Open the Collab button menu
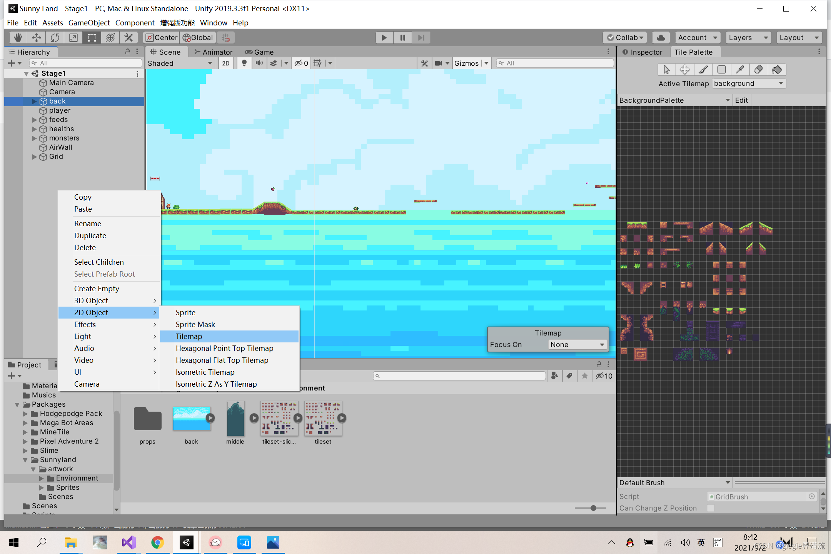Screen dimensions: 831x554 point(625,37)
